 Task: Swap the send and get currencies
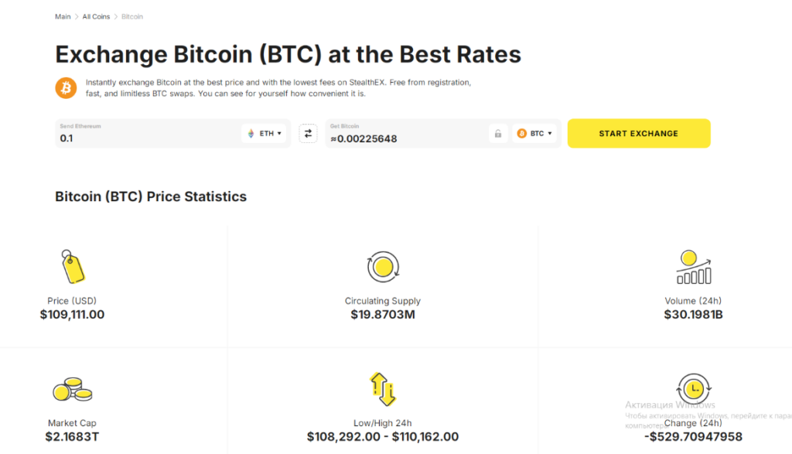(308, 133)
